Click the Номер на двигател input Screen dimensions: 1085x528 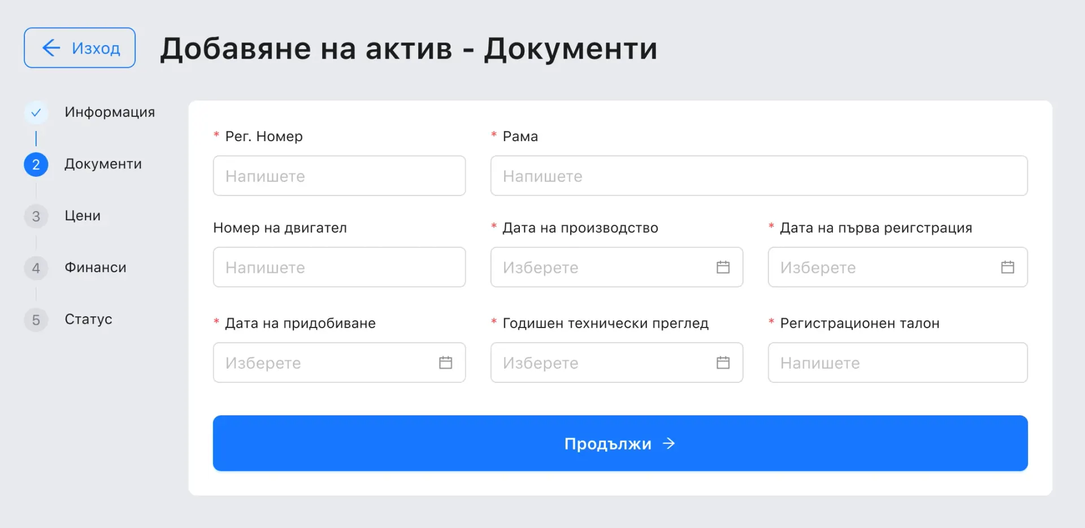pos(339,267)
